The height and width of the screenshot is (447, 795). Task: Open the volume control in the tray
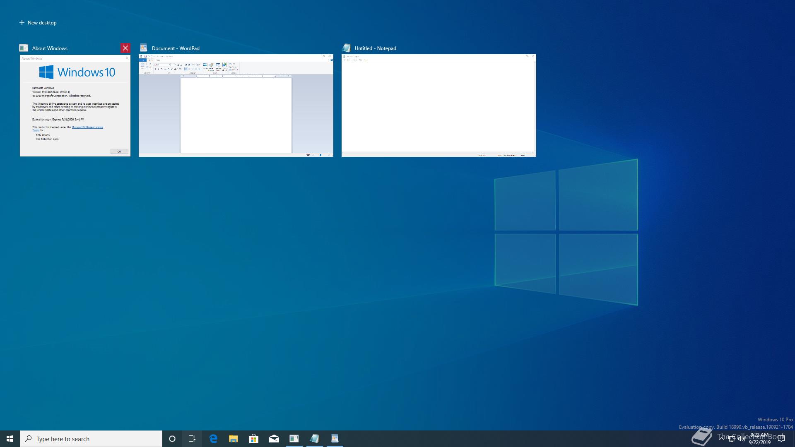(741, 439)
